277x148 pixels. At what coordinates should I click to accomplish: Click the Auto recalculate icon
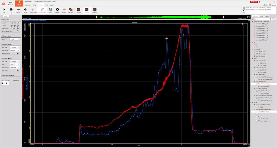[x=42, y=10]
